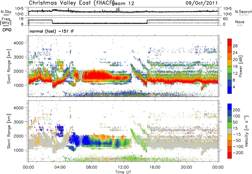Click the '100' value on velocity colorbar

(237, 116)
